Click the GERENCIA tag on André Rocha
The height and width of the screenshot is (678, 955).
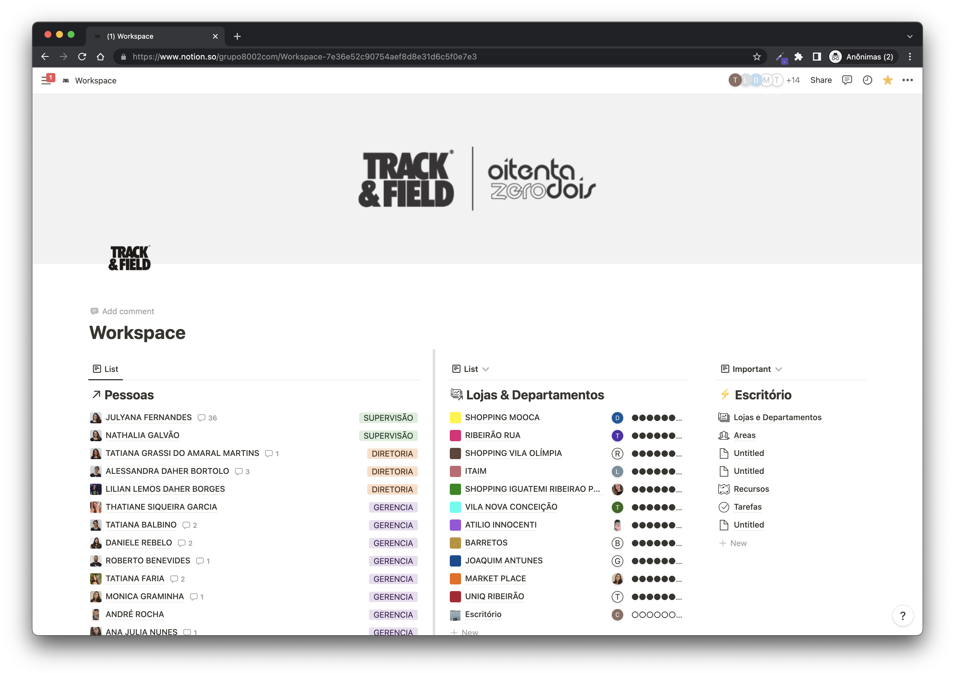(x=393, y=614)
